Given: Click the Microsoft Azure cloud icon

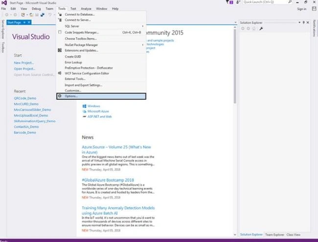Looking at the screenshot, I should (84, 111).
